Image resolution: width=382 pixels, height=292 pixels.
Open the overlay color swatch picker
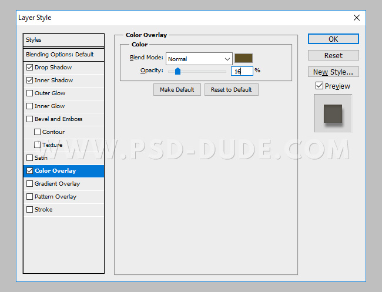point(243,58)
